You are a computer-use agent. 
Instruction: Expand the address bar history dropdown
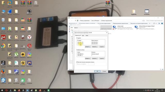pos(142,21)
